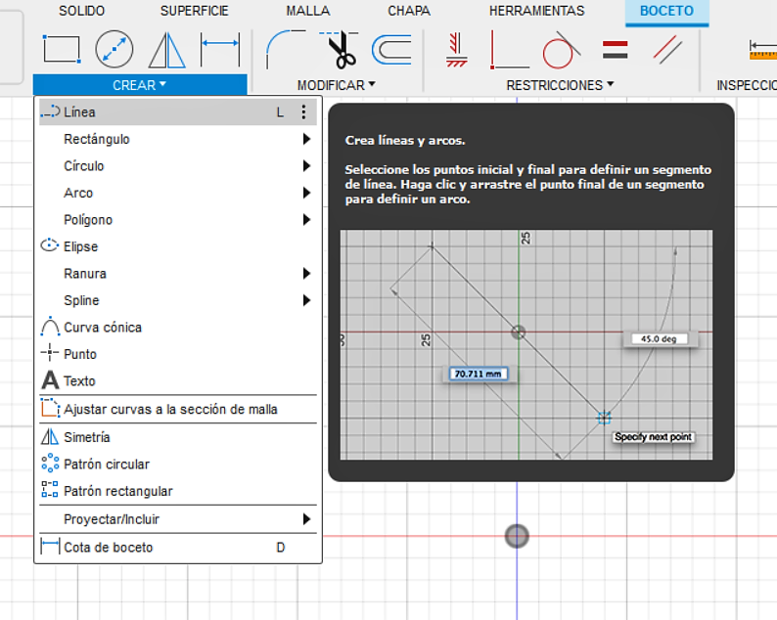777x620 pixels.
Task: Select the trim scissors tool icon
Action: (339, 49)
